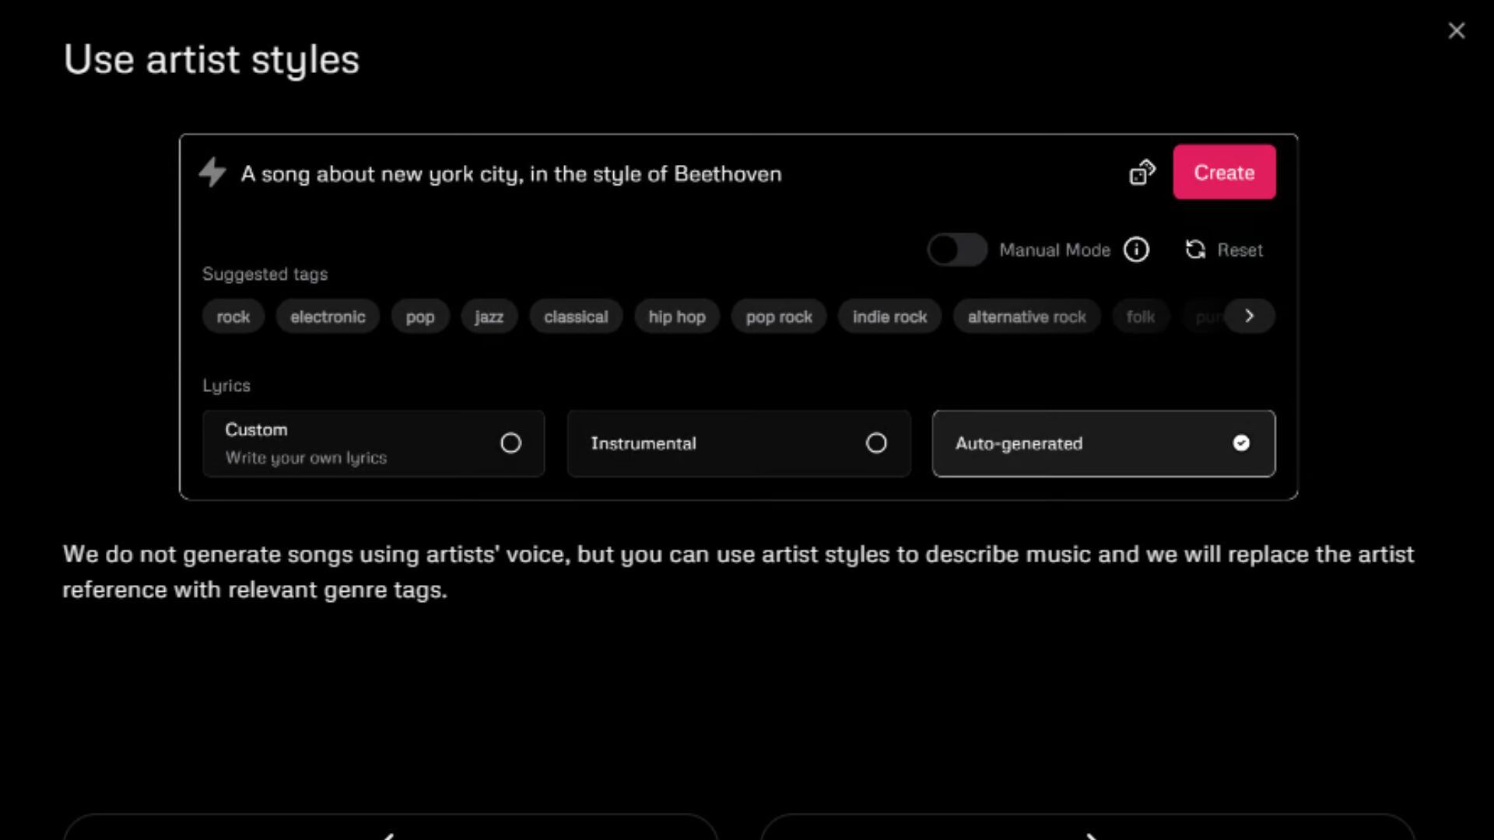
Task: Click the lightning bolt auto-prompt icon
Action: point(212,173)
